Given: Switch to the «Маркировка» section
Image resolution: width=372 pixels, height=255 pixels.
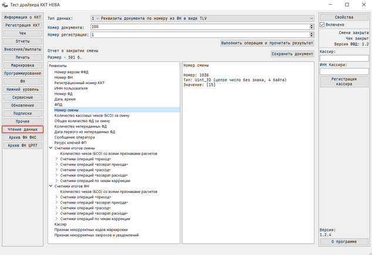Looking at the screenshot, I should tap(22, 66).
